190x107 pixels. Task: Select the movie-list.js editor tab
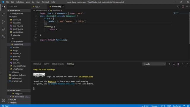[56, 7]
